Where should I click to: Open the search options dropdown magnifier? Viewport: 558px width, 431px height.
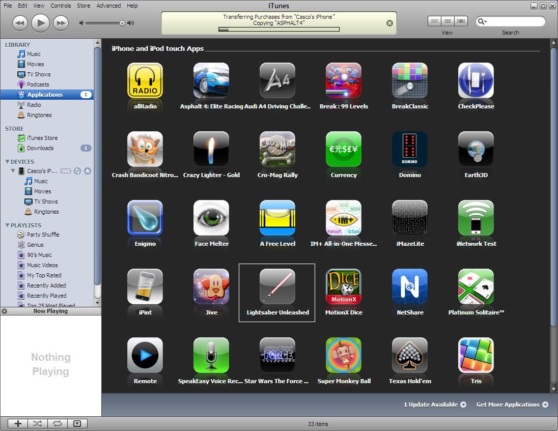(482, 22)
